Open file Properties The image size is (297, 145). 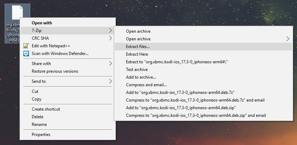coord(67,135)
